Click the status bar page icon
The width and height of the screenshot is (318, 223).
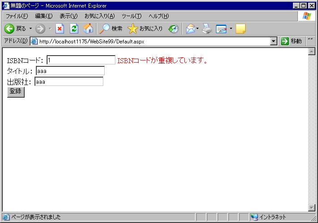tap(6, 217)
